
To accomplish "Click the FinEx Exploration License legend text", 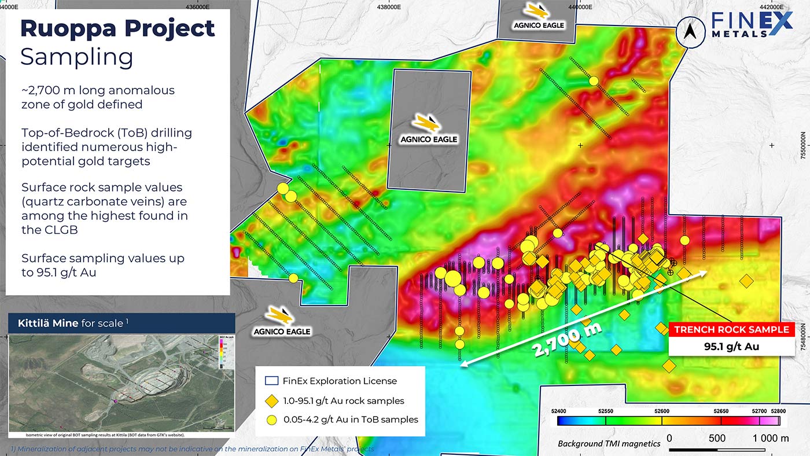I will [x=340, y=381].
